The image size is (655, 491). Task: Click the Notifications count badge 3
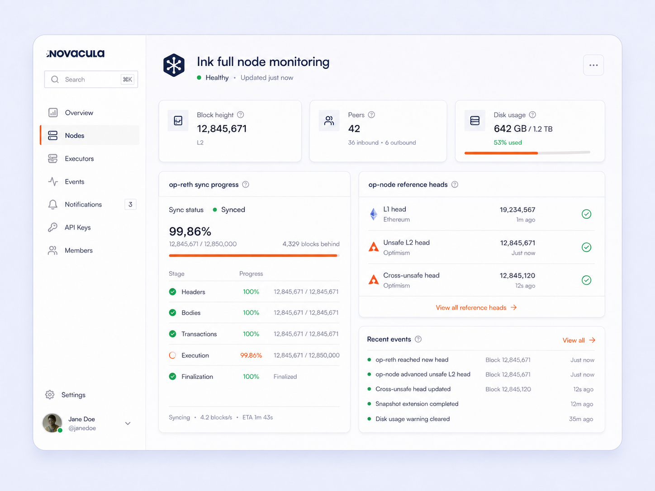click(x=130, y=204)
